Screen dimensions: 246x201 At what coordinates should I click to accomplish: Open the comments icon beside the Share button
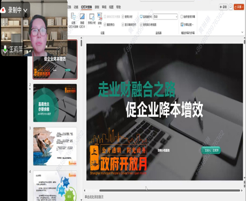pyautogui.click(x=231, y=7)
